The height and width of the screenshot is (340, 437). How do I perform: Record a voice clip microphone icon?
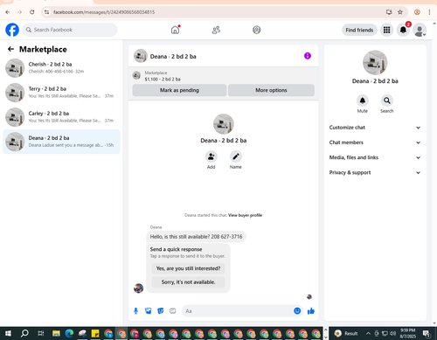click(x=135, y=311)
